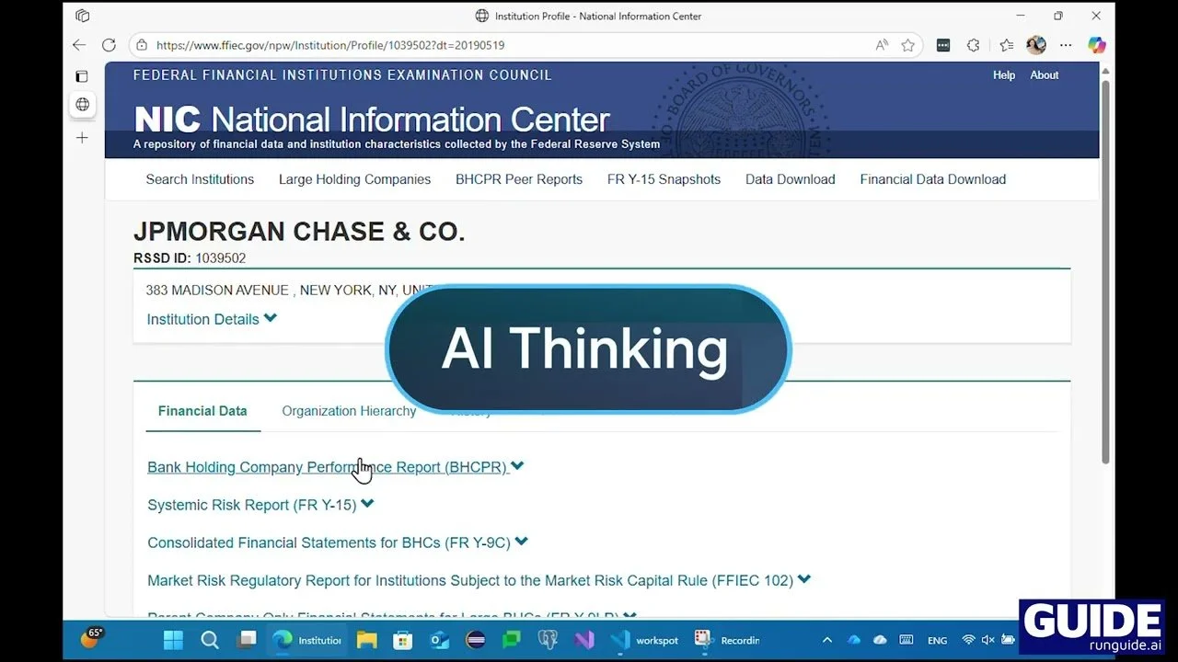This screenshot has height=662, width=1178.
Task: Open the Wi-Fi network tray icon
Action: click(x=968, y=640)
